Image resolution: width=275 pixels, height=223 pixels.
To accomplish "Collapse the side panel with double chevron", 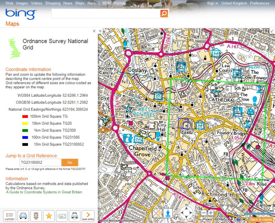I will pyautogui.click(x=100, y=31).
